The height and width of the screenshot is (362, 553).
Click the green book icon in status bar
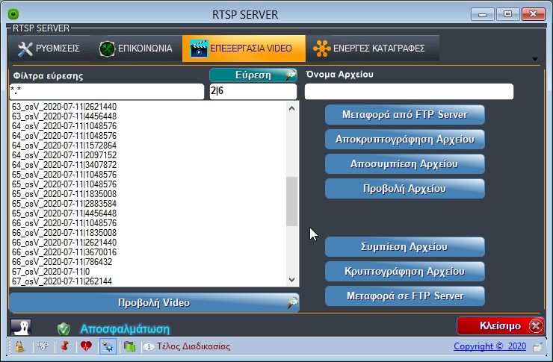129,346
